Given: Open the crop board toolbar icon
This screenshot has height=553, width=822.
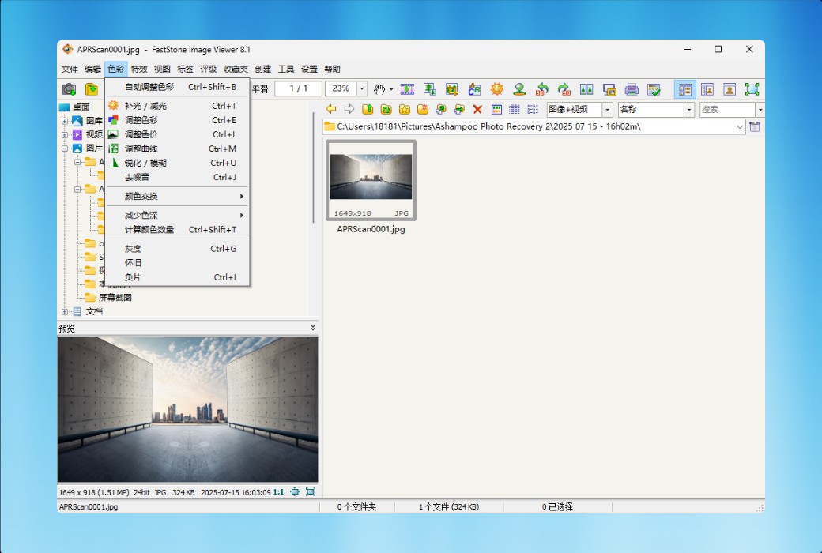Looking at the screenshot, I should click(x=452, y=89).
